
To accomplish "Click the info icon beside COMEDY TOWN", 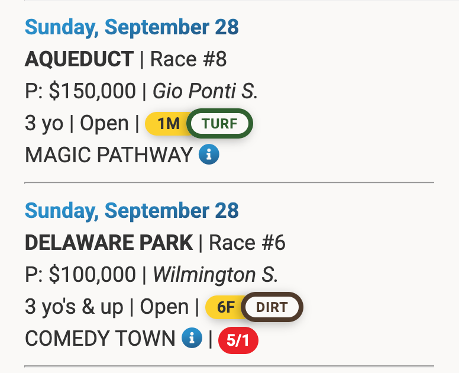I will coord(192,339).
